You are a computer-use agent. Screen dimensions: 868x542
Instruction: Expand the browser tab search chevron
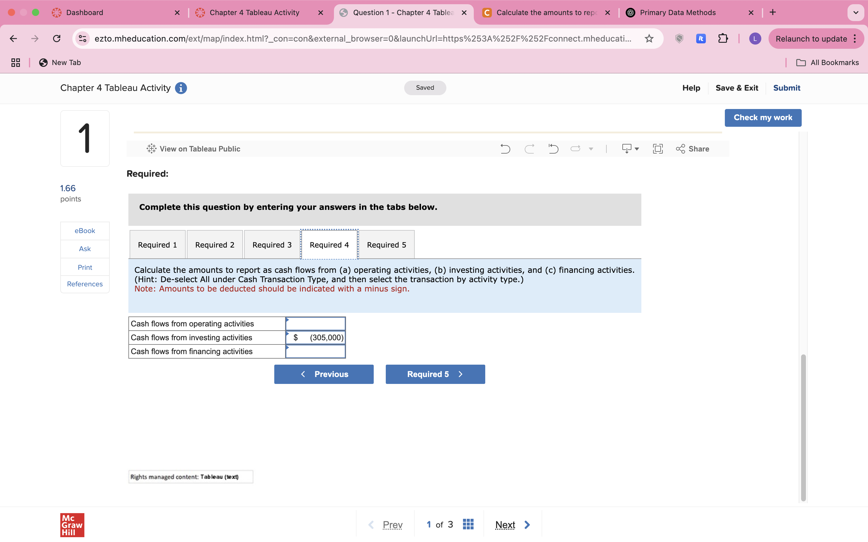[x=855, y=13]
